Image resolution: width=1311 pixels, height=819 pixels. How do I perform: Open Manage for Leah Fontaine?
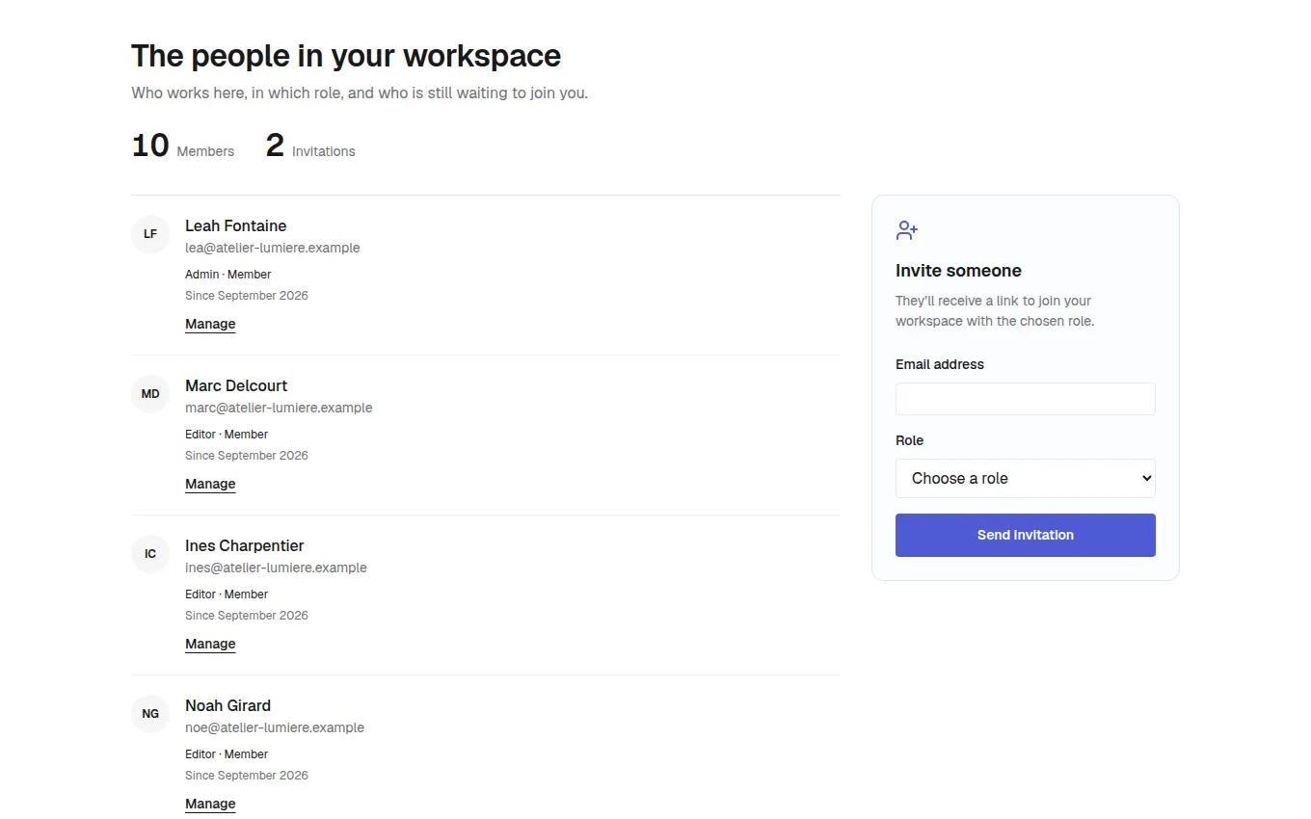(x=210, y=324)
